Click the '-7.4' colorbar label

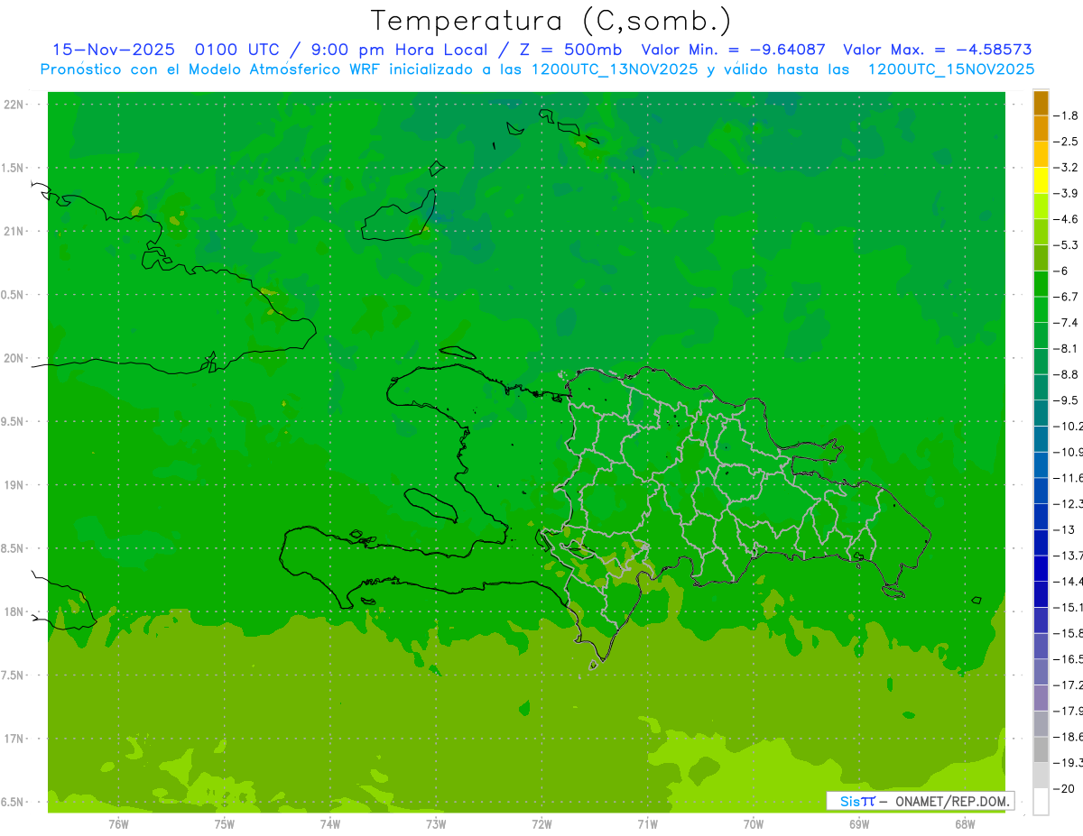click(x=1068, y=323)
